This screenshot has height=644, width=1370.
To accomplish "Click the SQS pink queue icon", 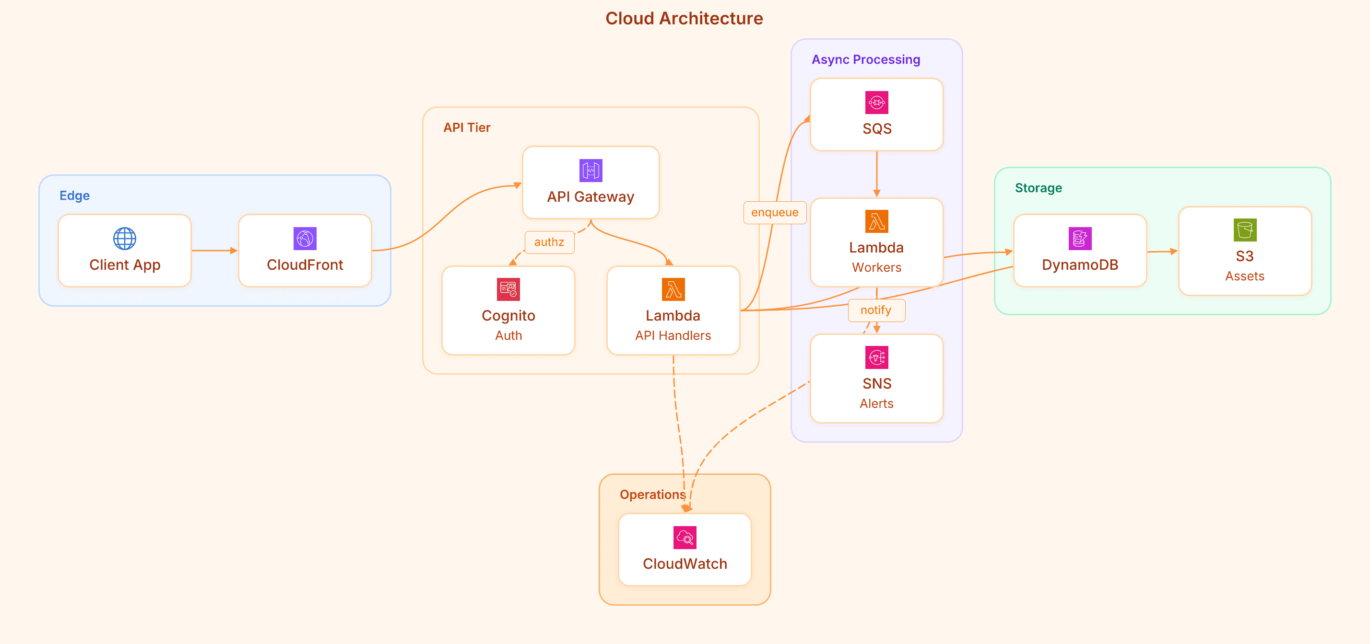I will (876, 103).
